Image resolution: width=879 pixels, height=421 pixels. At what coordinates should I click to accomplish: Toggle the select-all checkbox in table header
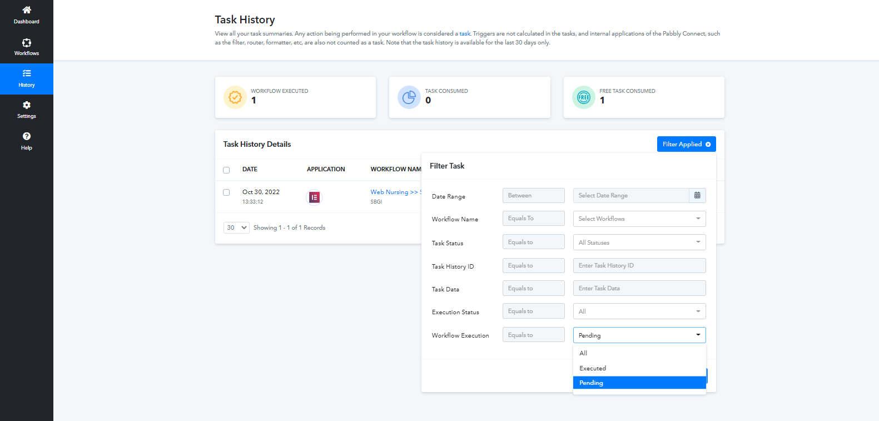226,170
